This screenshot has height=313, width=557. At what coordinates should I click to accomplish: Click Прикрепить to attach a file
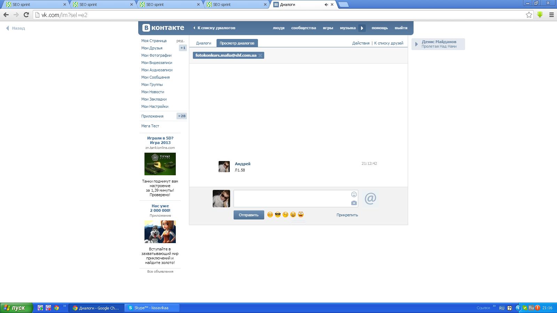[347, 215]
